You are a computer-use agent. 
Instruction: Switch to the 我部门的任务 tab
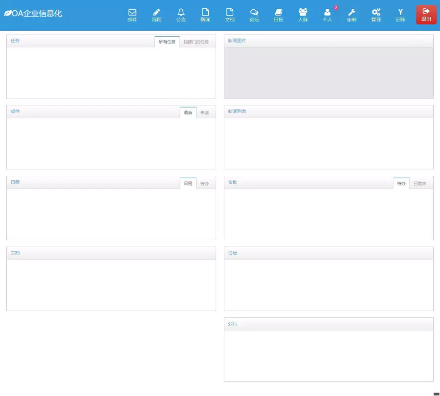click(x=196, y=42)
